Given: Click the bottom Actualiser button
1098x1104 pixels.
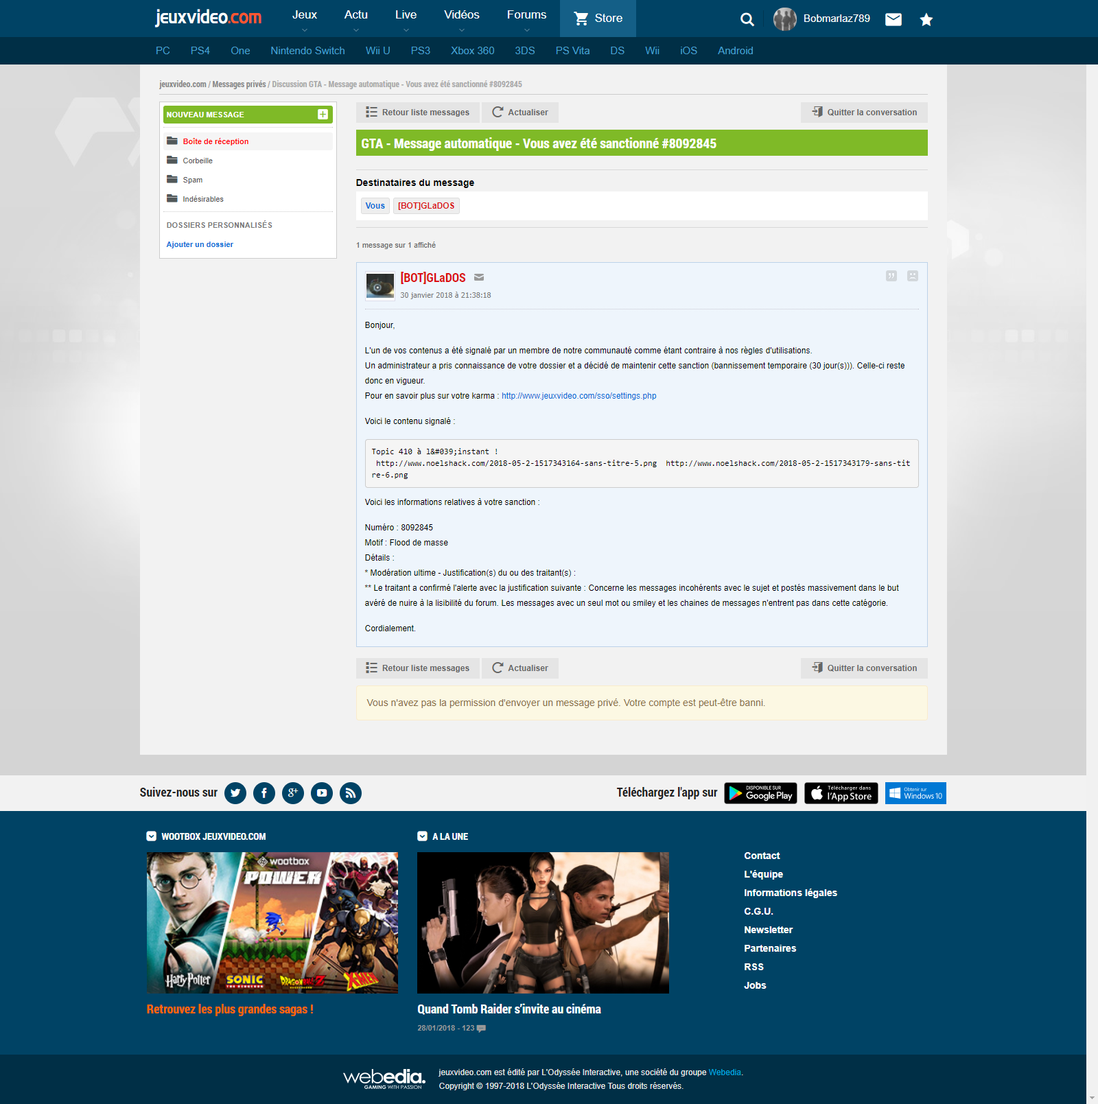Looking at the screenshot, I should click(520, 668).
